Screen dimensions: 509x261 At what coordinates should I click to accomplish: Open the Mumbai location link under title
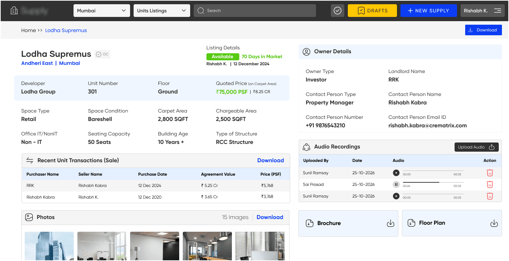[70, 63]
